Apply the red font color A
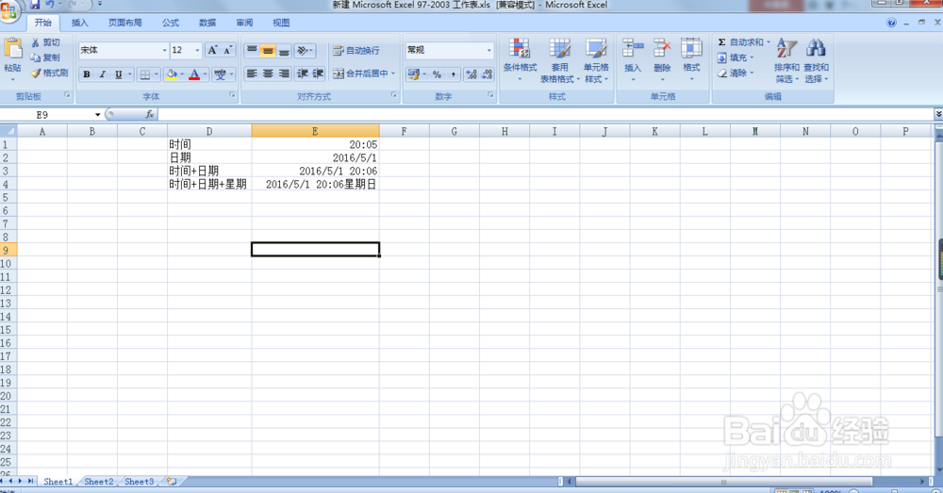The width and height of the screenshot is (943, 493). [194, 74]
